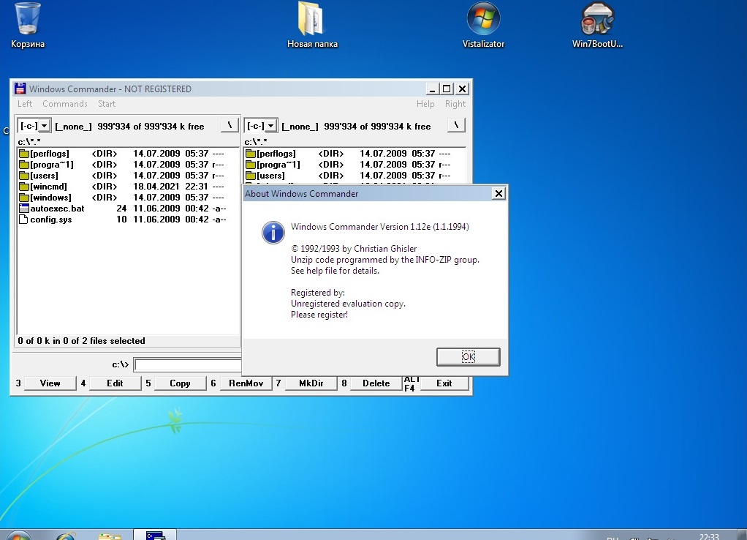
Task: Click the F3 View button
Action: [x=50, y=383]
